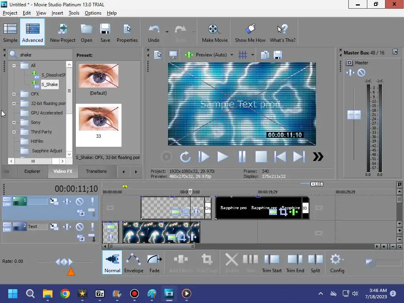Open the Options menu

(x=93, y=13)
